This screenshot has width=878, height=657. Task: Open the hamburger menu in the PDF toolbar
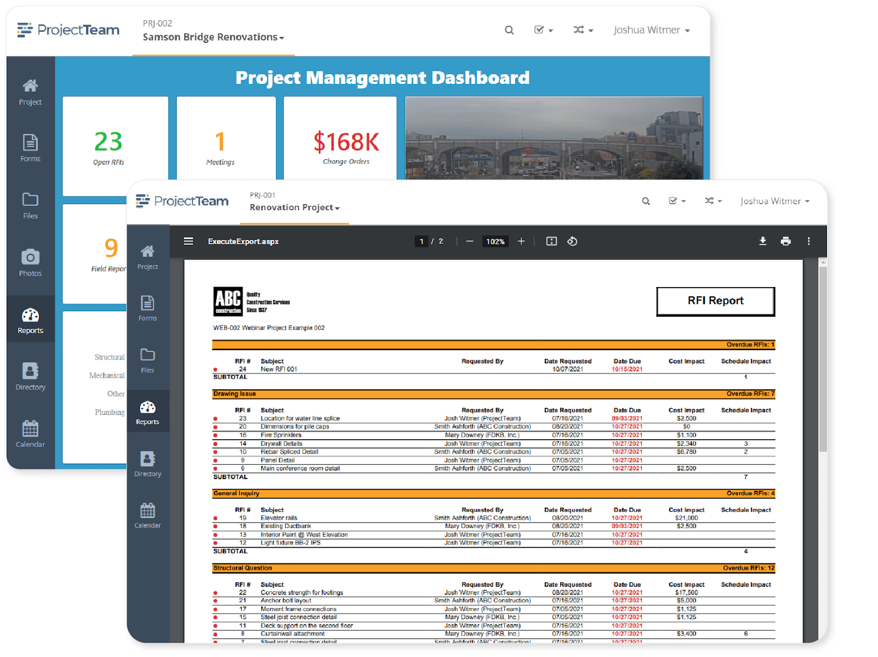[x=188, y=241]
